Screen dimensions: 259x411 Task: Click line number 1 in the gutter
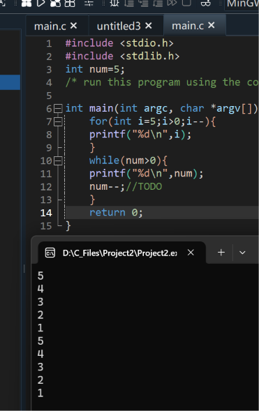[49, 43]
